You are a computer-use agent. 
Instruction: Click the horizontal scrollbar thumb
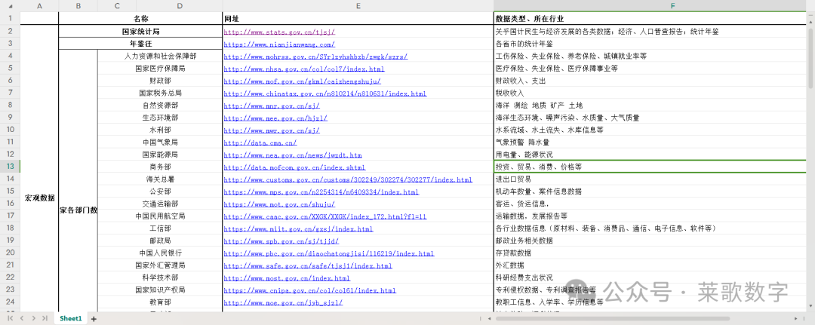point(613,318)
